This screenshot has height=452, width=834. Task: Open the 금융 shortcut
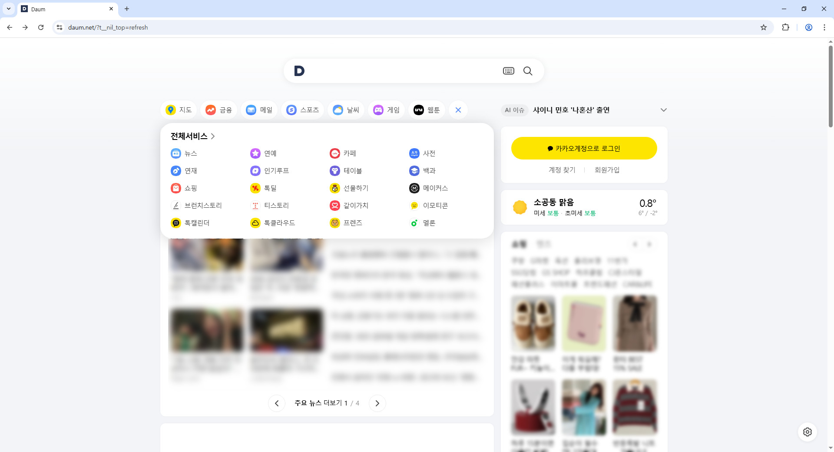pyautogui.click(x=218, y=110)
